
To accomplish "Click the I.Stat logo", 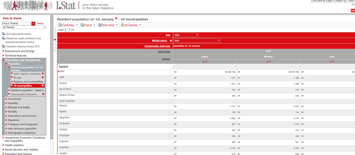I will (x=66, y=5).
